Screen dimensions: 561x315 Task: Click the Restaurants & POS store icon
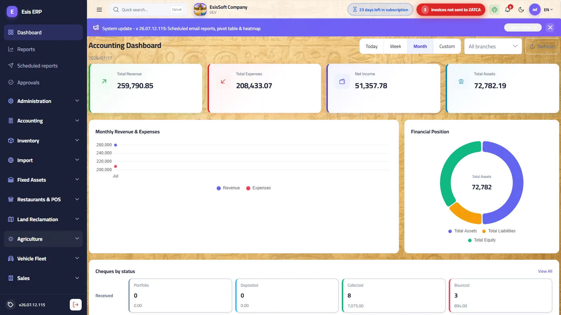coord(11,199)
